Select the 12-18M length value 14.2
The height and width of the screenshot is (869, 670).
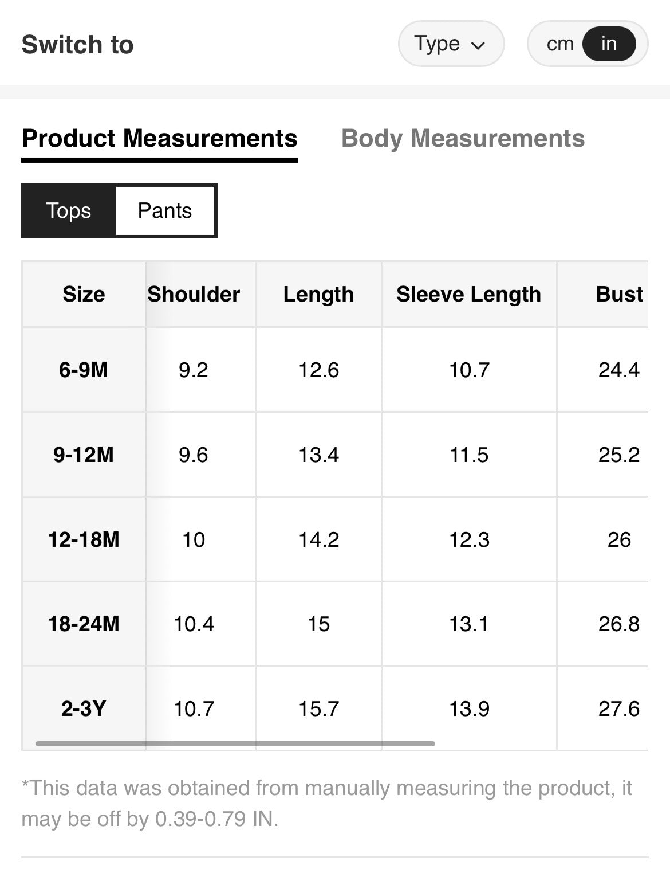[318, 539]
